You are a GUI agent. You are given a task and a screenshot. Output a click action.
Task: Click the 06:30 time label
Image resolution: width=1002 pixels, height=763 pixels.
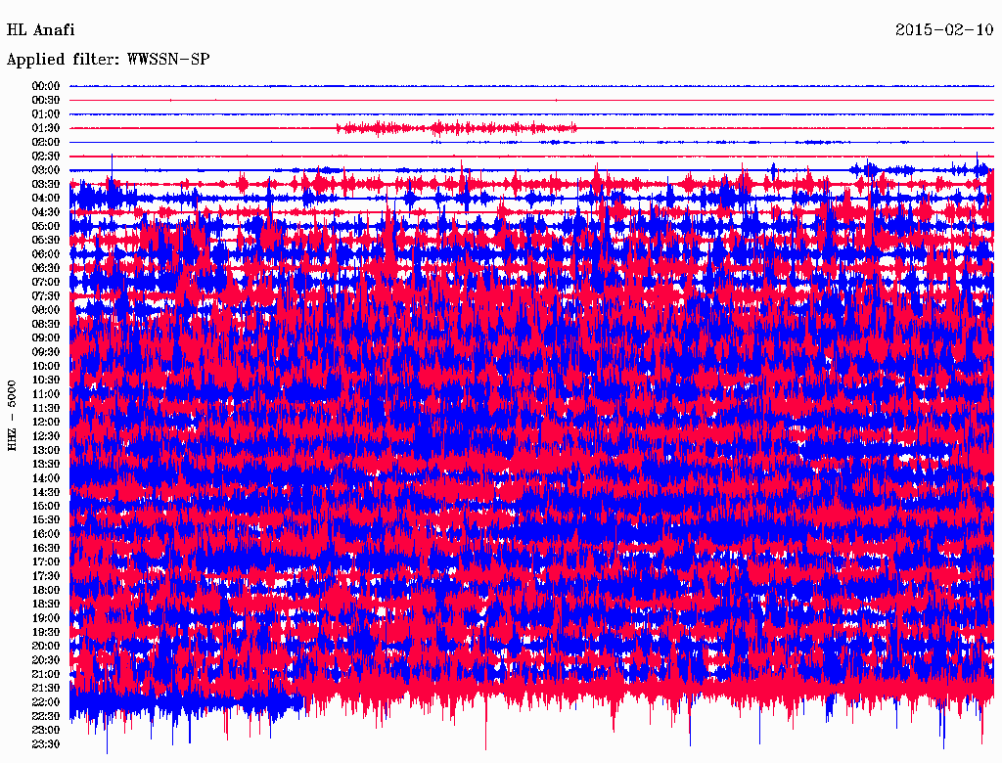45,268
